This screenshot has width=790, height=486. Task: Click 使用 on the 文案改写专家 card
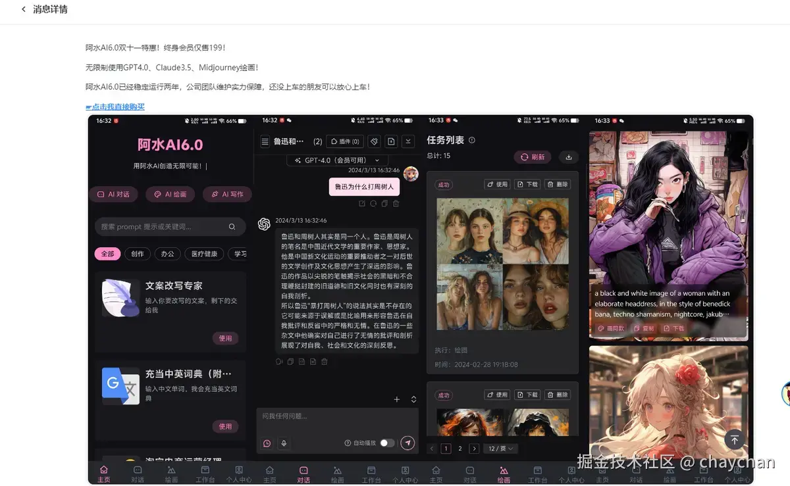[x=225, y=338]
